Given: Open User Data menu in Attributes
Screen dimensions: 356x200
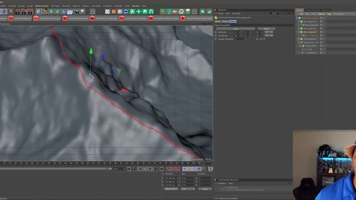Looking at the screenshot, I should coord(236,13).
